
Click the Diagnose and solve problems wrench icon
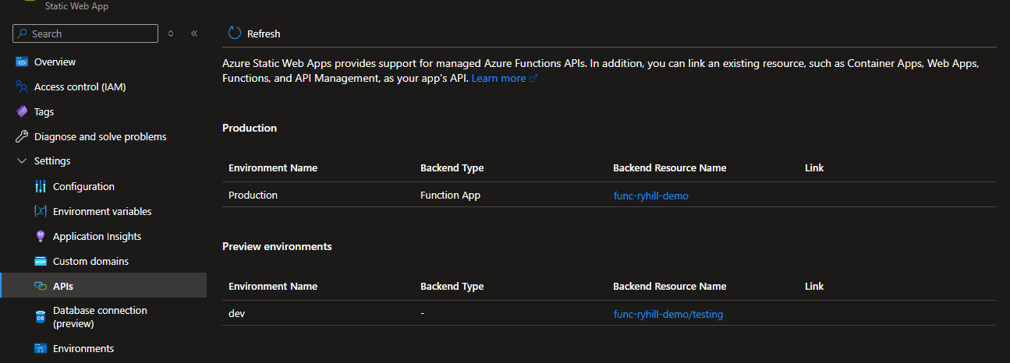(x=22, y=137)
